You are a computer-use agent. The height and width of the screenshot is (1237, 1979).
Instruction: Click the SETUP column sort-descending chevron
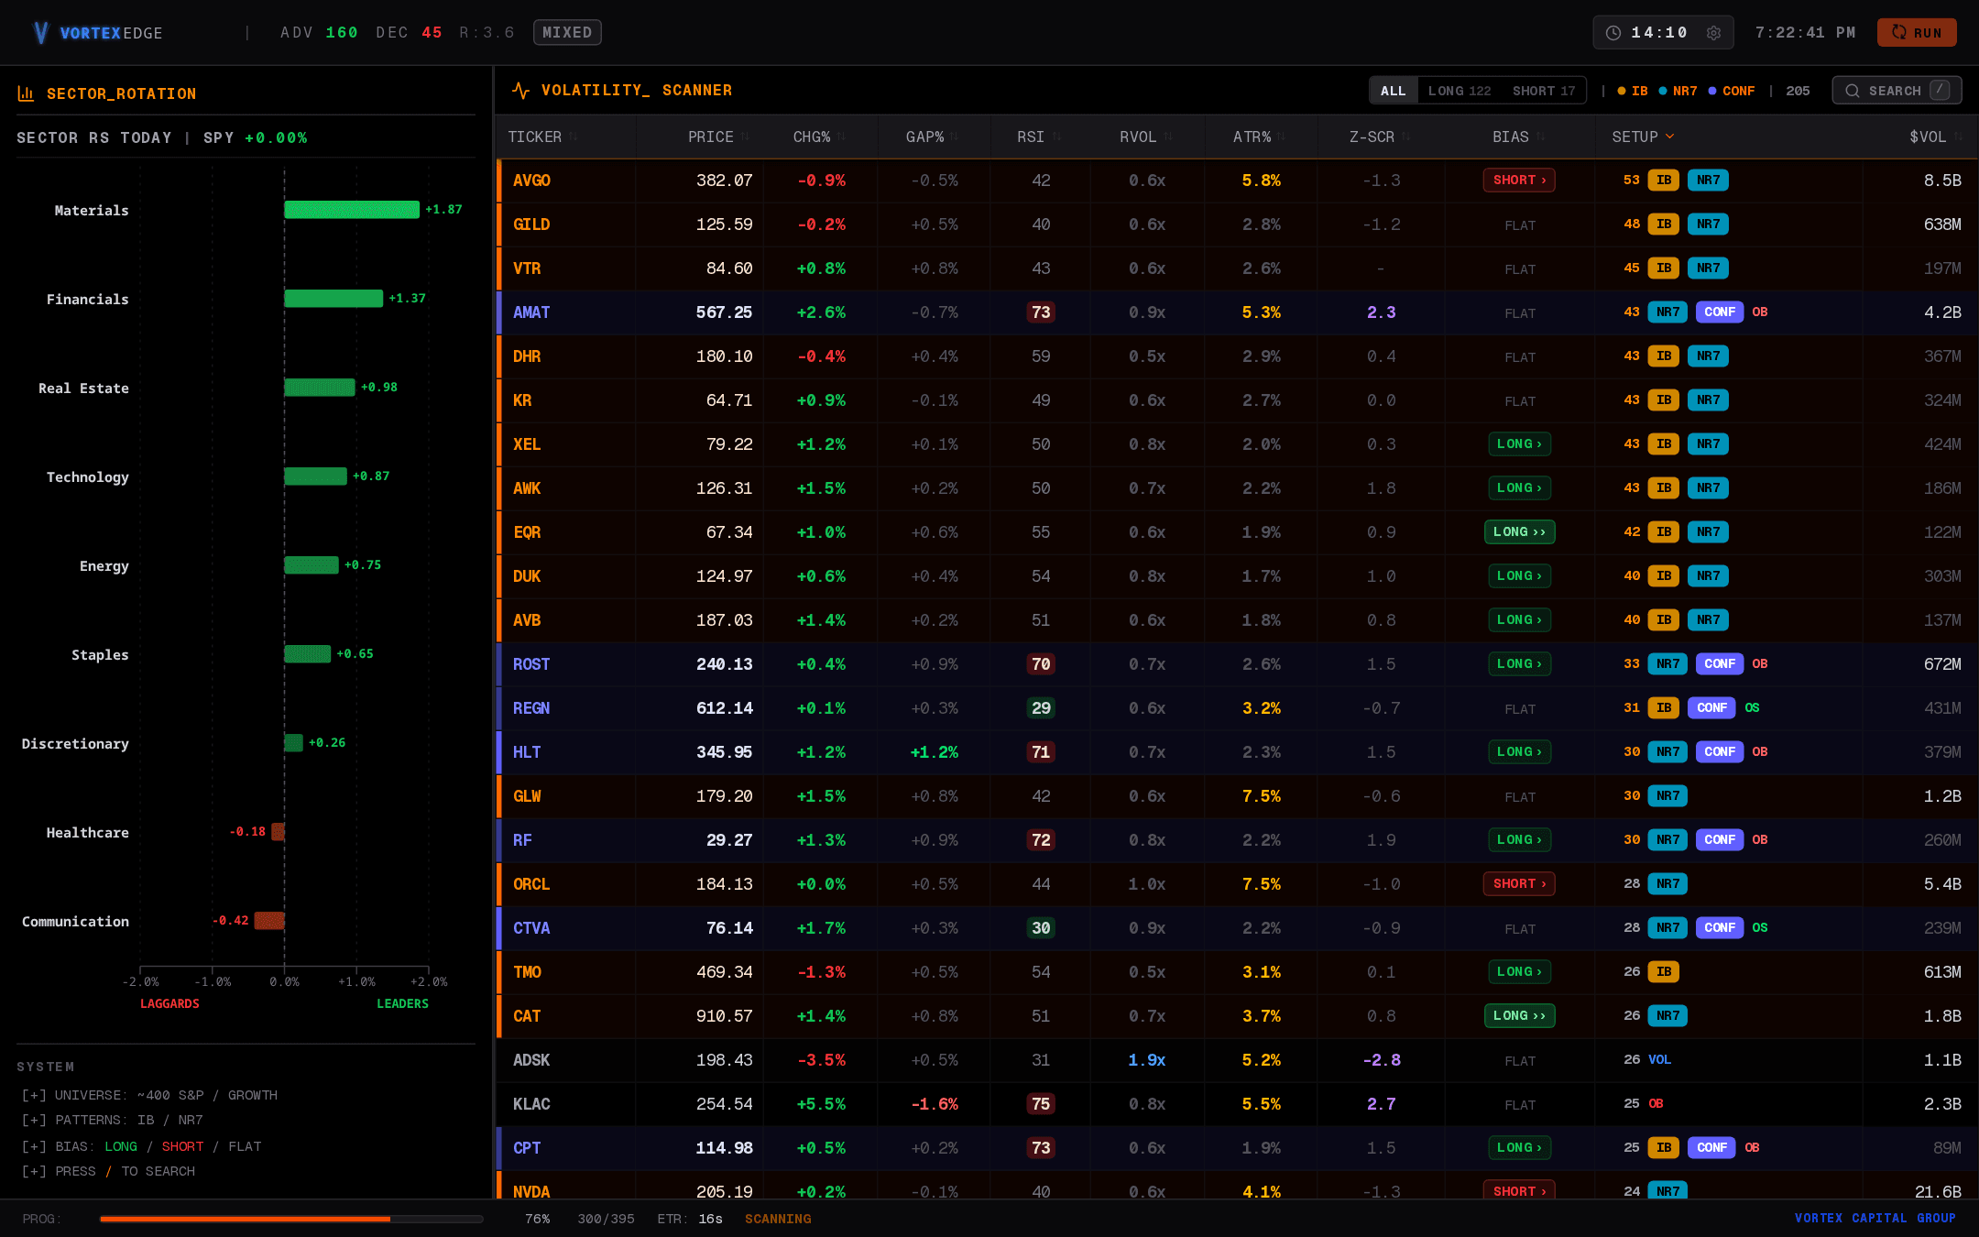[1670, 137]
